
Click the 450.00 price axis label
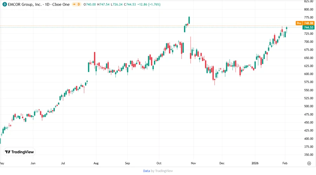pyautogui.click(x=309, y=122)
